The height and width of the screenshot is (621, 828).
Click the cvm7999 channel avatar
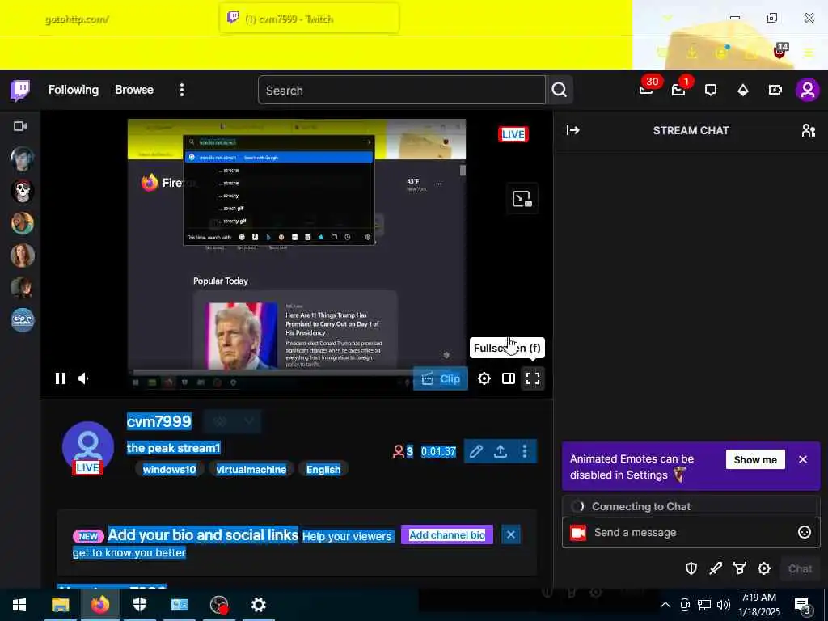pos(87,447)
